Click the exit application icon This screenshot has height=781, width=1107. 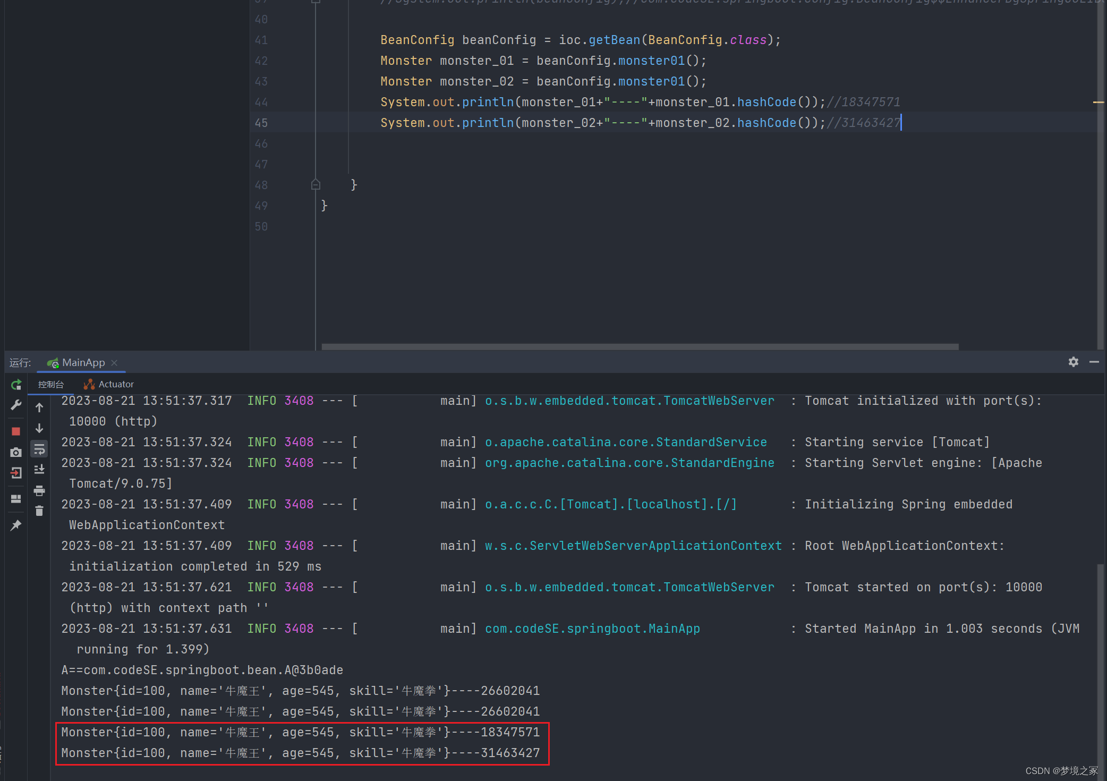click(x=16, y=473)
